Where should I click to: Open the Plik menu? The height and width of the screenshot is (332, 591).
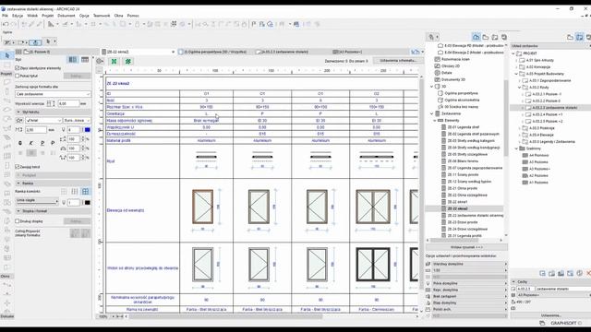[x=5, y=16]
